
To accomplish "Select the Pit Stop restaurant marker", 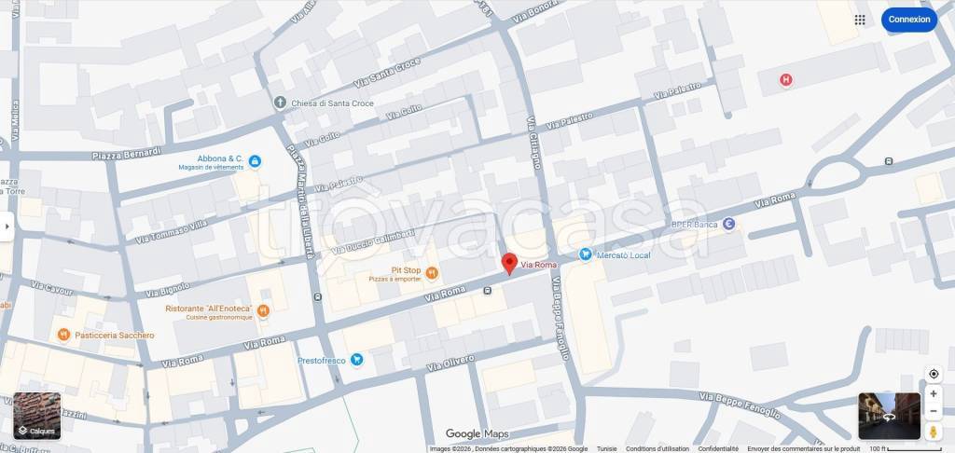I will point(432,273).
